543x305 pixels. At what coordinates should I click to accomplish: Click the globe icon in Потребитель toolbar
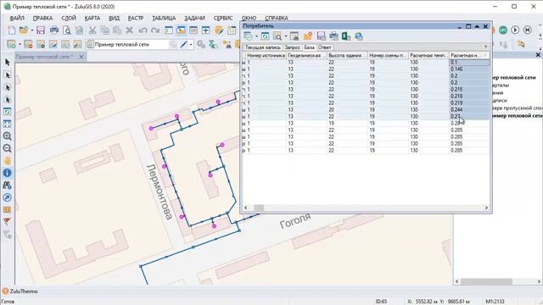359,36
